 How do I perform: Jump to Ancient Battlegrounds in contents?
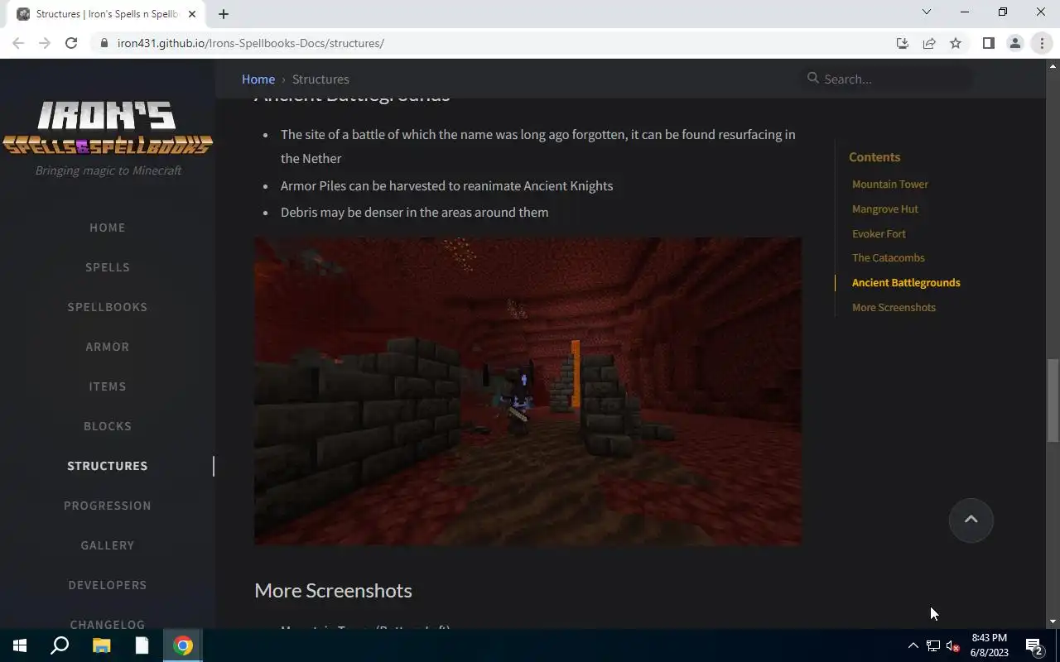906,283
